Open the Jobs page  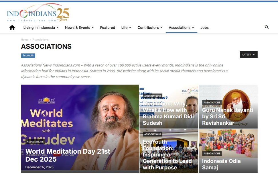pyautogui.click(x=204, y=28)
